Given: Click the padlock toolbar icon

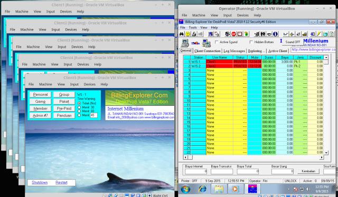Looking at the screenshot, I should pos(194,34).
